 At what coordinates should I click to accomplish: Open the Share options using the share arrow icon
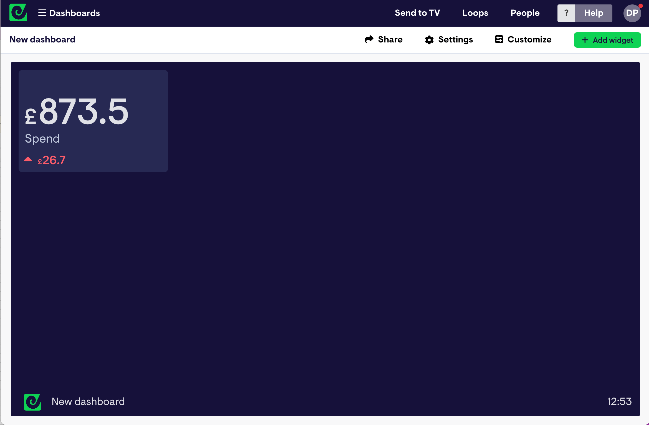(369, 39)
